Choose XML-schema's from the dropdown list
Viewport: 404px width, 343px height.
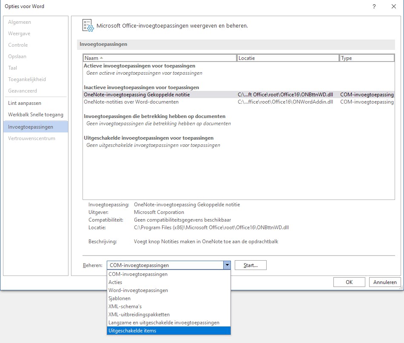(x=169, y=306)
